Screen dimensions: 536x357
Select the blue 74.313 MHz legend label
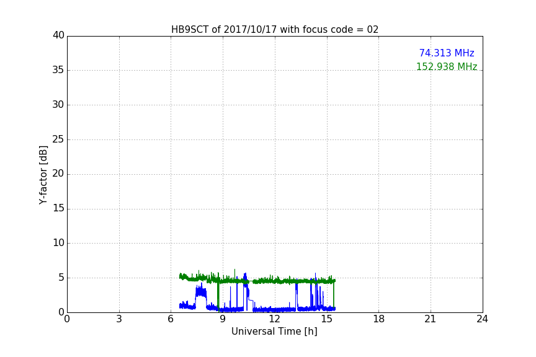pos(447,53)
